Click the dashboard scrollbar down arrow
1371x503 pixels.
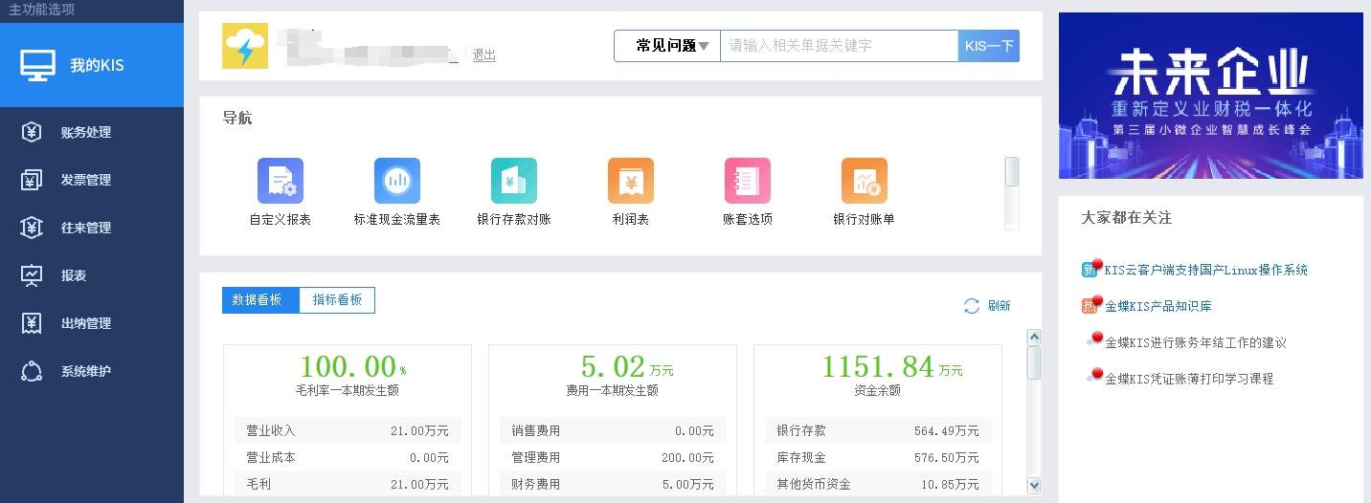tap(1034, 486)
